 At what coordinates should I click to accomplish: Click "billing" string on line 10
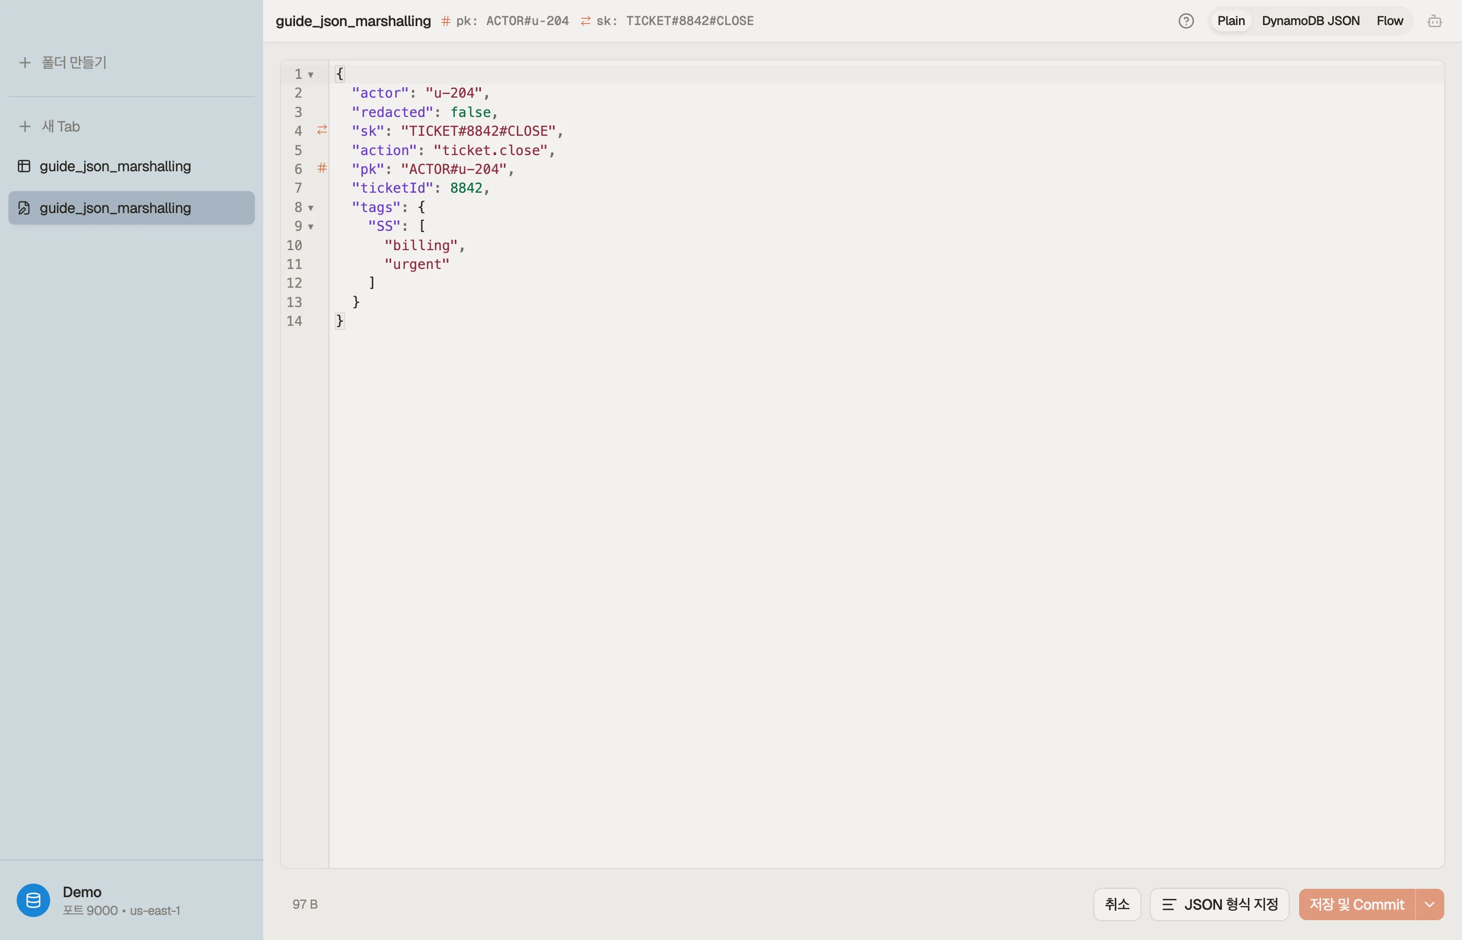pyautogui.click(x=420, y=245)
